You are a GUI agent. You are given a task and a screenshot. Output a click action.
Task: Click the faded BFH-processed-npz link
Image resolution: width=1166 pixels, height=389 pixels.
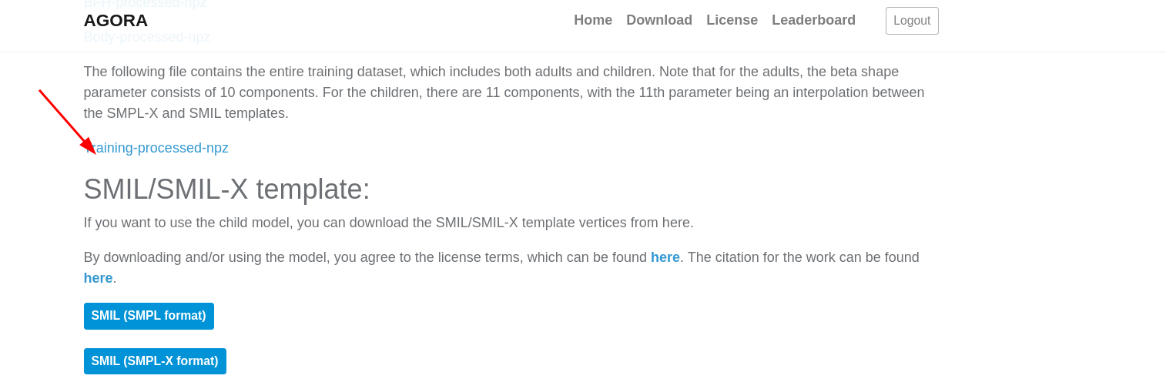[x=145, y=4]
